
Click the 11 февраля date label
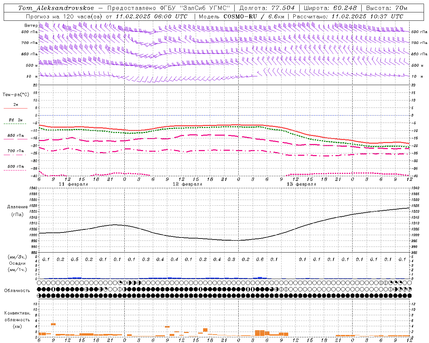point(73,184)
